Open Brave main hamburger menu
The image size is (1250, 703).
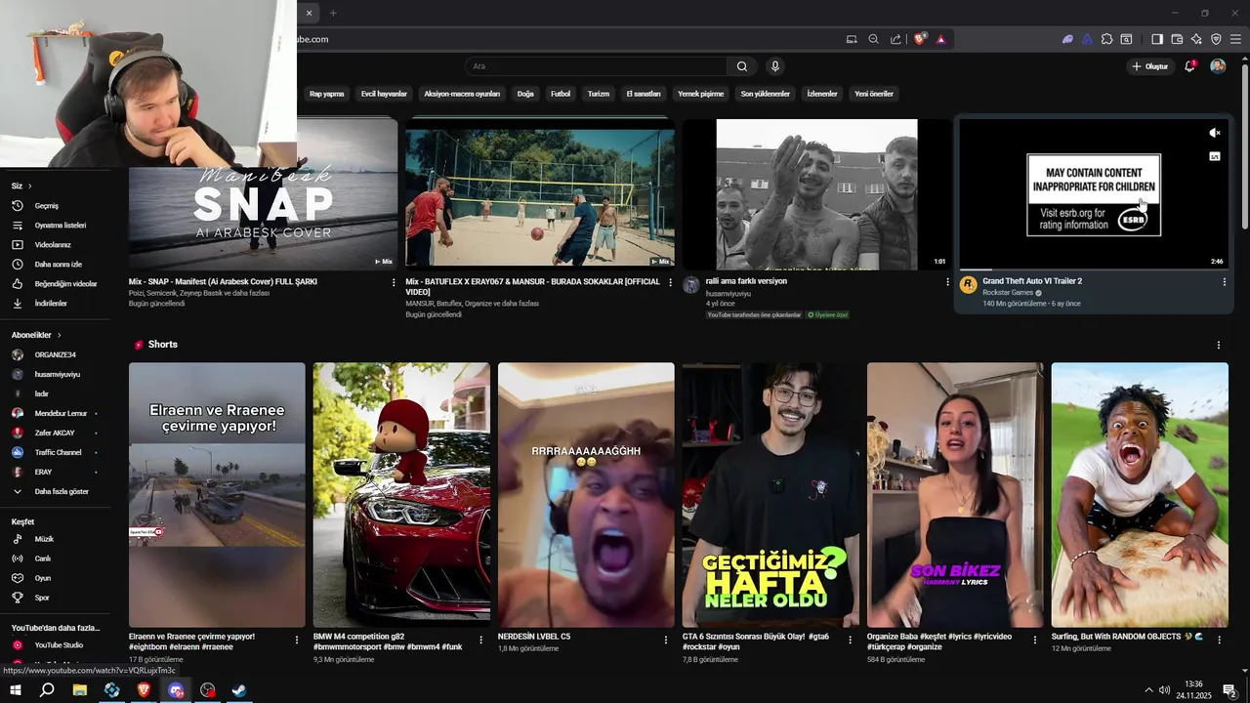1235,39
